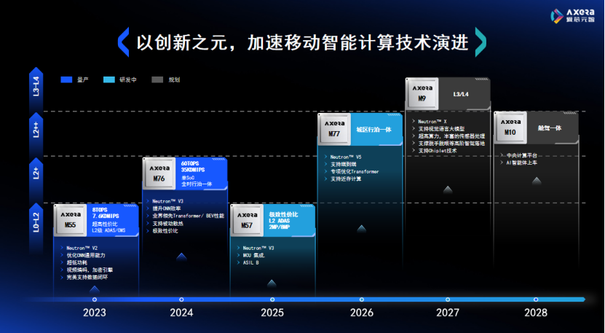Click the up triangle in the M55 card
Image resolution: width=605 pixels, height=333 pixels.
click(95, 289)
